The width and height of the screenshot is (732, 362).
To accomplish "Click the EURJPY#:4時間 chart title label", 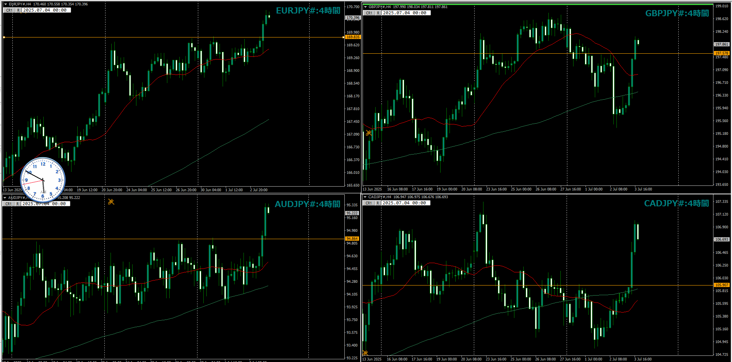I will click(x=308, y=11).
